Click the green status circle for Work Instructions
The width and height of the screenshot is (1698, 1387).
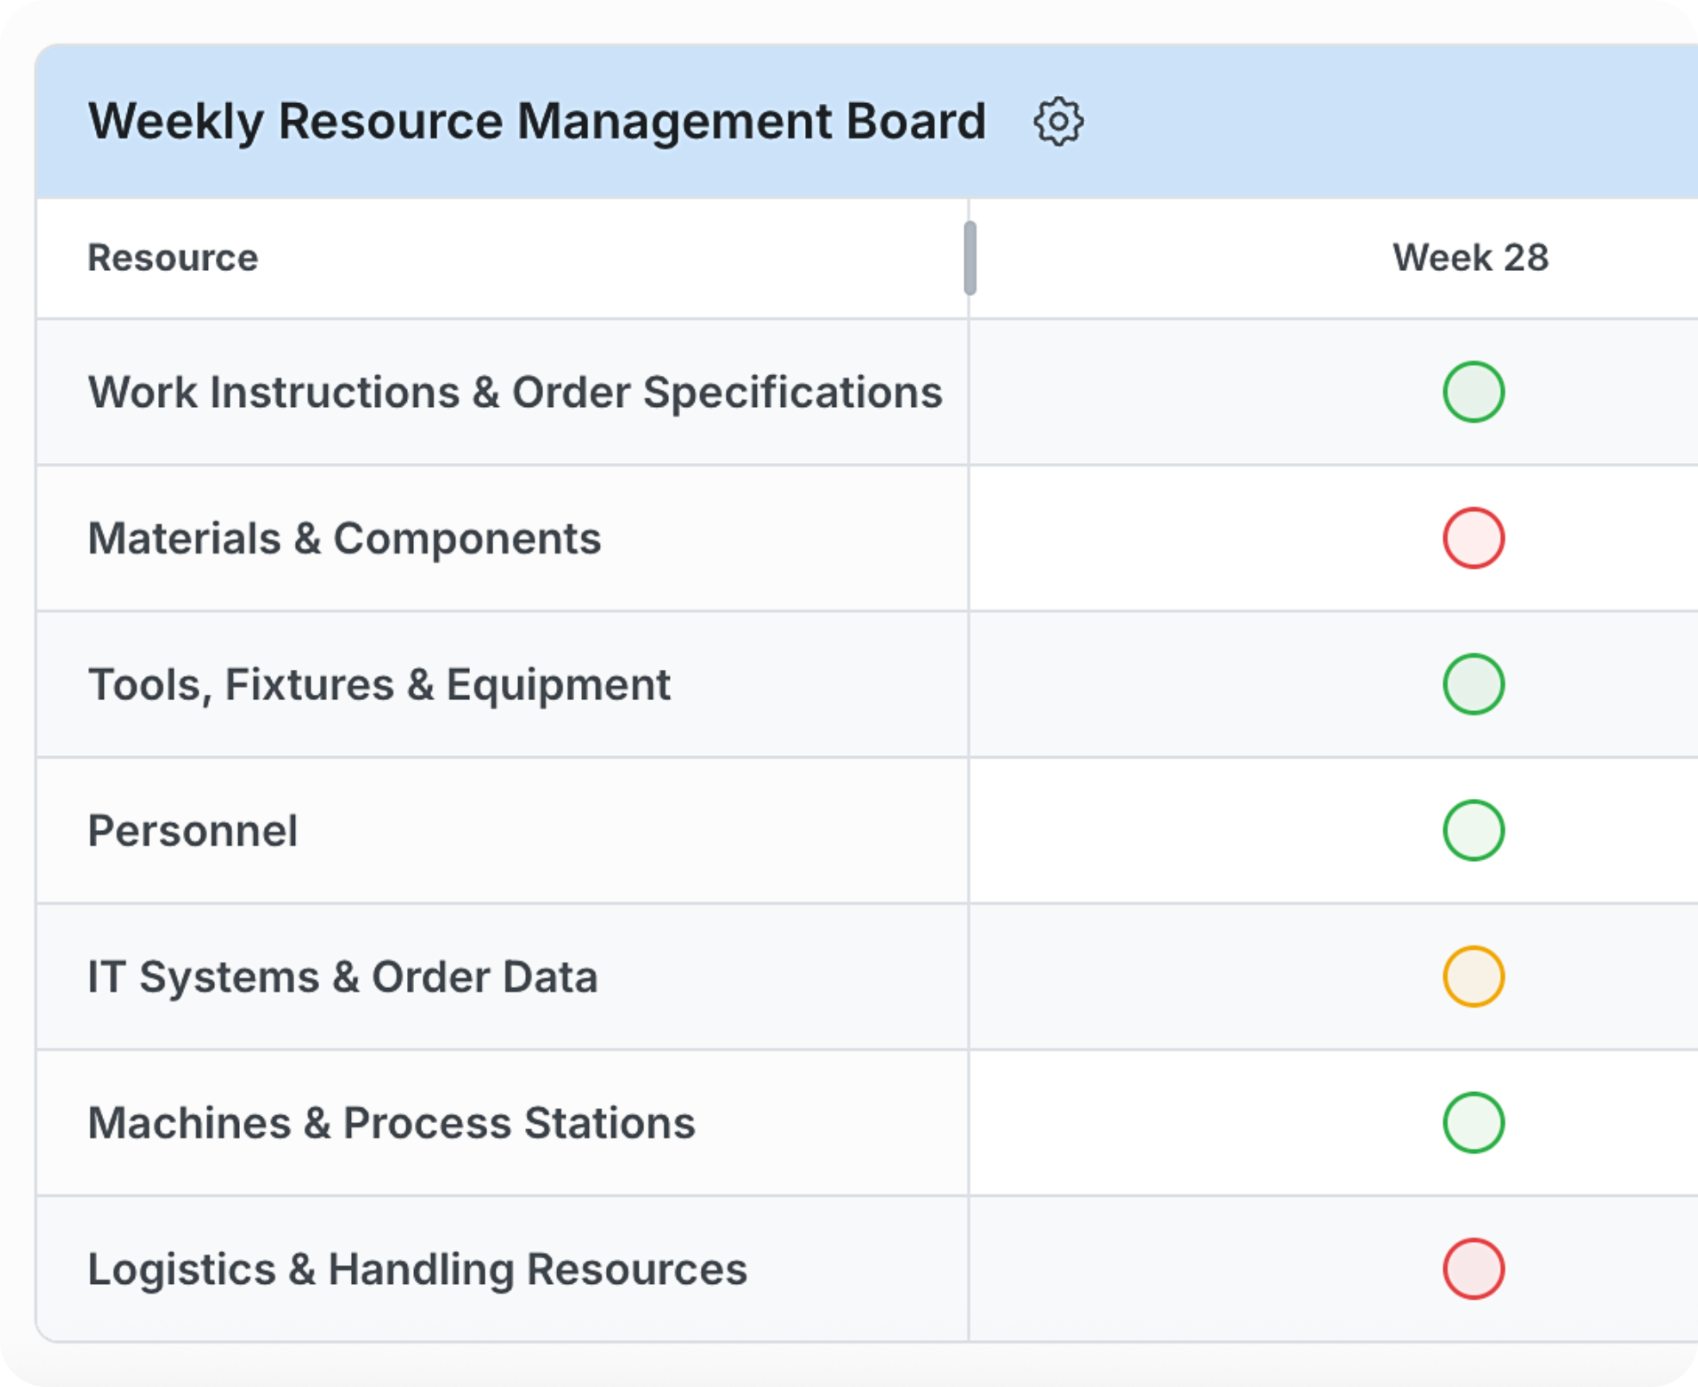pos(1472,392)
